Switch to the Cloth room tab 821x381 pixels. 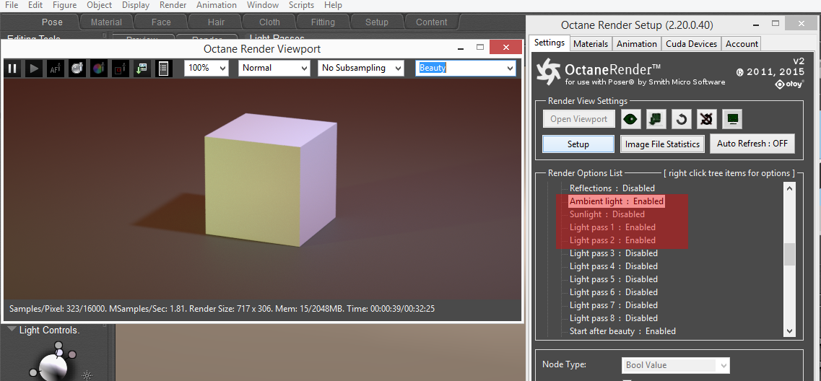pos(269,22)
